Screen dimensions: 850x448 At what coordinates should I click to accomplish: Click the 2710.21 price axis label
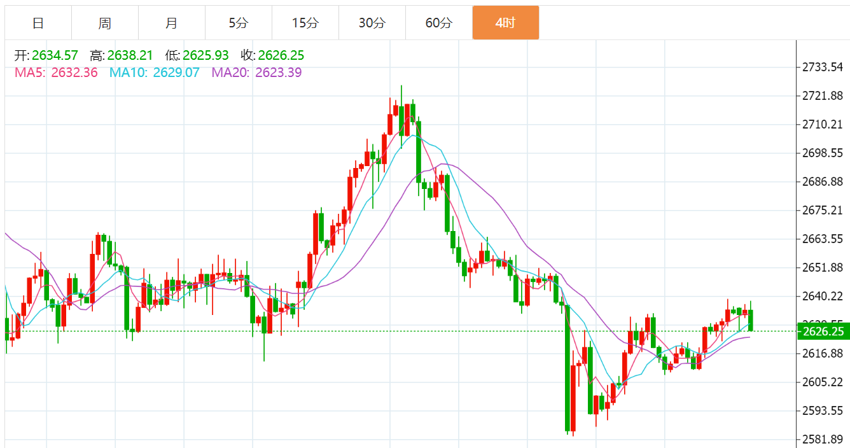[x=823, y=124]
